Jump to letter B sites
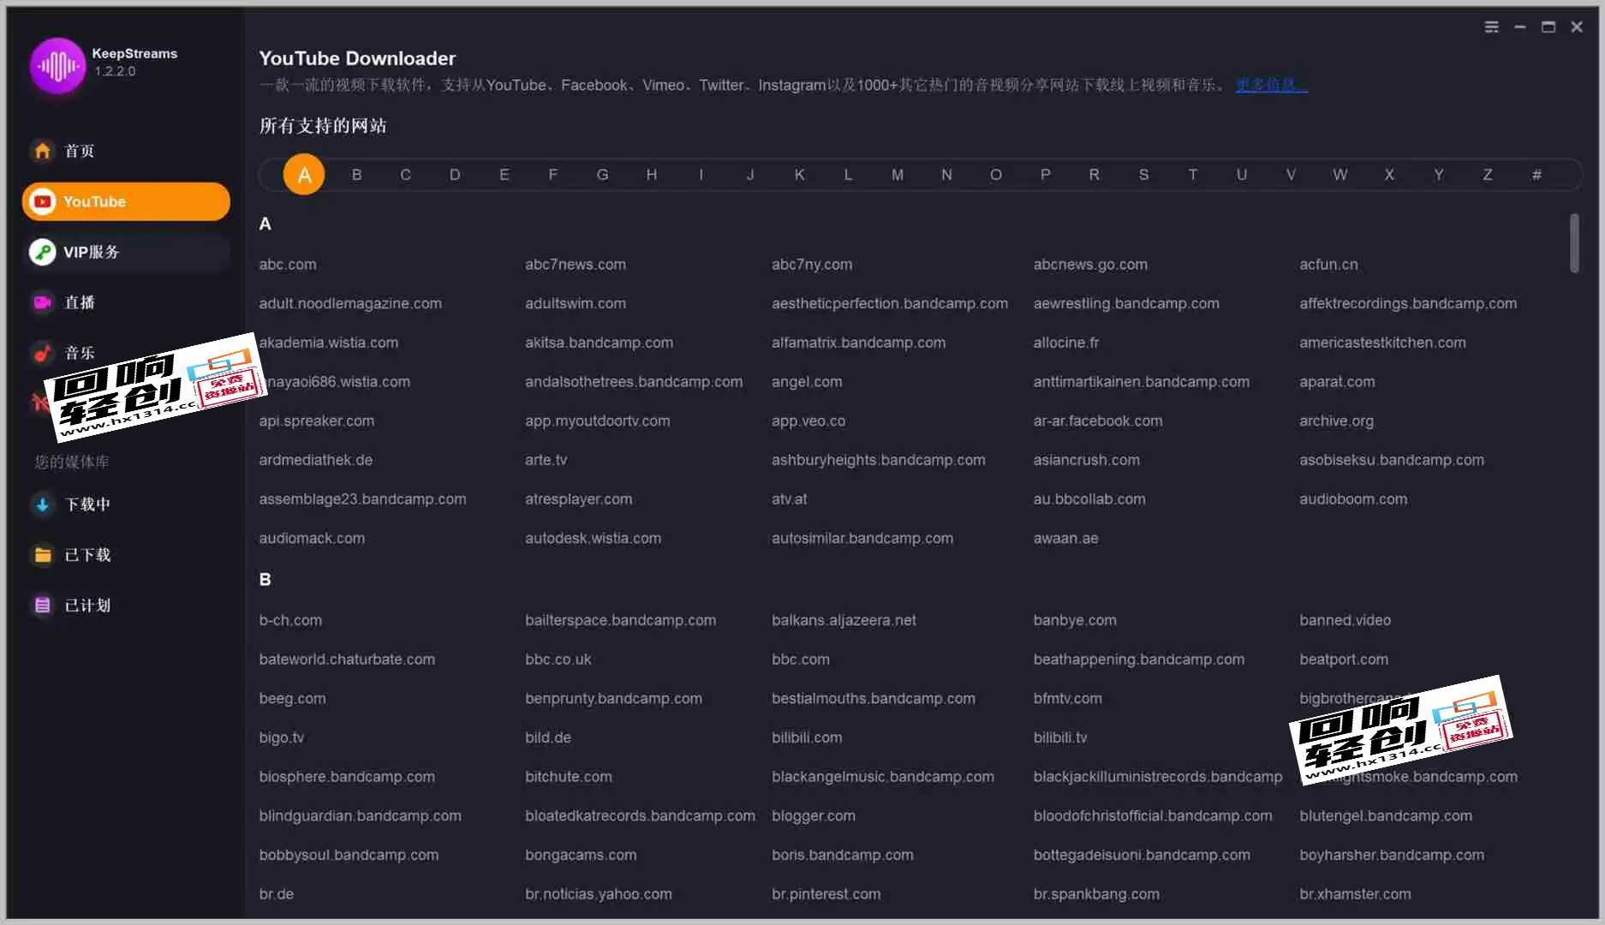This screenshot has height=925, width=1605. 357,175
